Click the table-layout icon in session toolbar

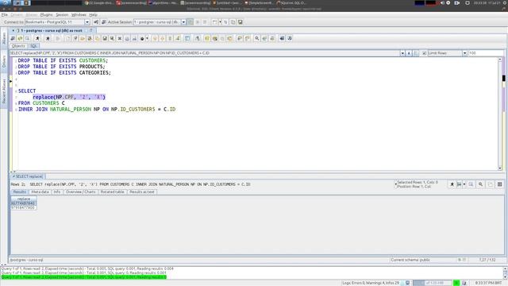coord(187,38)
